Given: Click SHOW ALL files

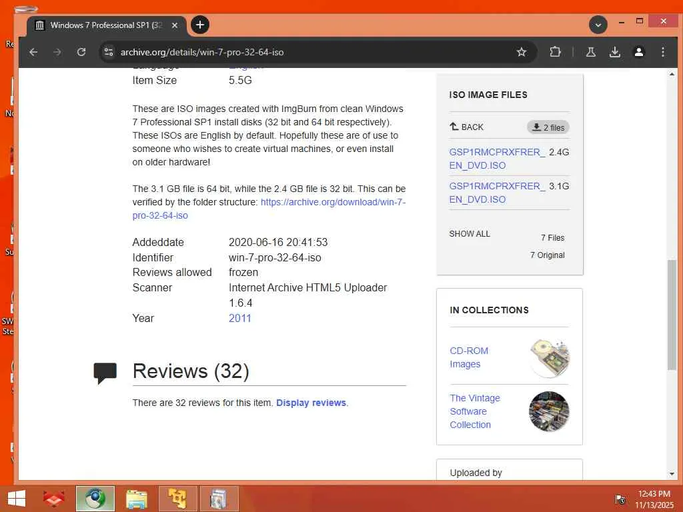Looking at the screenshot, I should coord(470,234).
